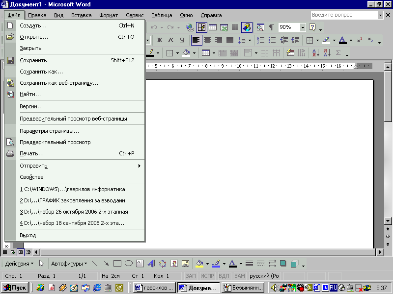This screenshot has height=294, width=393.
Task: Click insert Excel worksheet icon
Action: pos(224,27)
